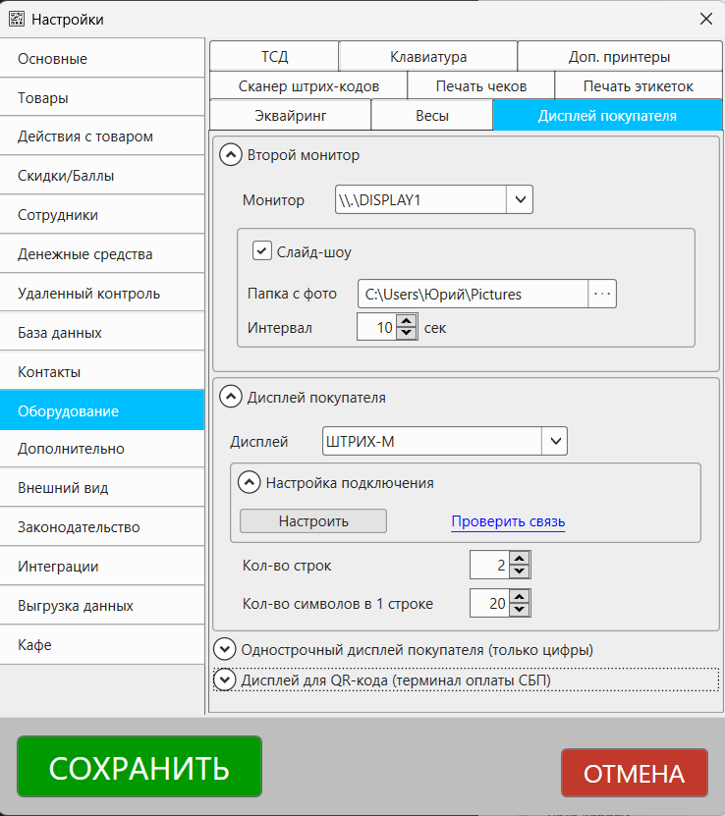This screenshot has height=816, width=725.
Task: Click the browse folder ellipsis button
Action: click(602, 294)
